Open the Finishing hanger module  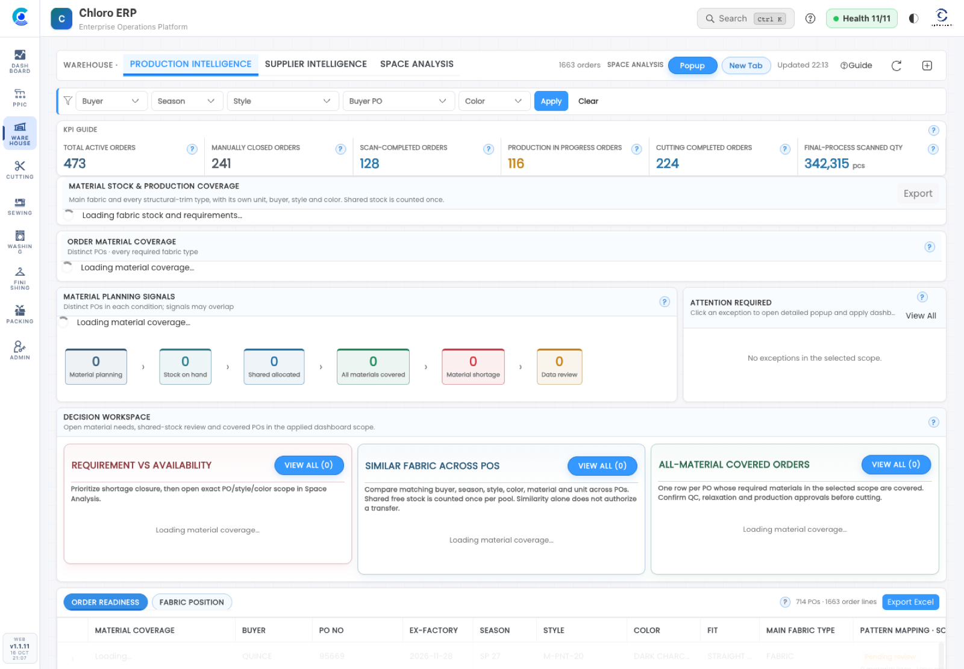pyautogui.click(x=20, y=278)
